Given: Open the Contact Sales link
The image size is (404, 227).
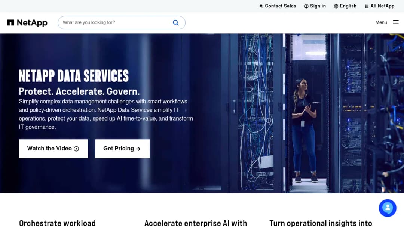Looking at the screenshot, I should (x=278, y=6).
